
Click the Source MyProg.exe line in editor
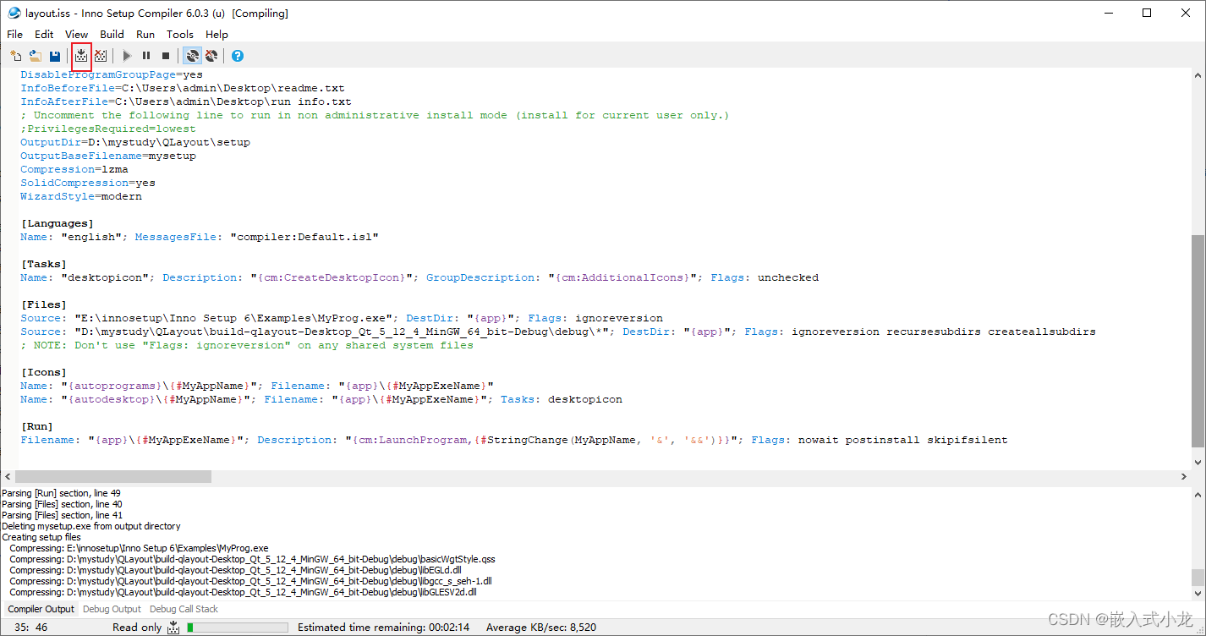click(x=342, y=318)
